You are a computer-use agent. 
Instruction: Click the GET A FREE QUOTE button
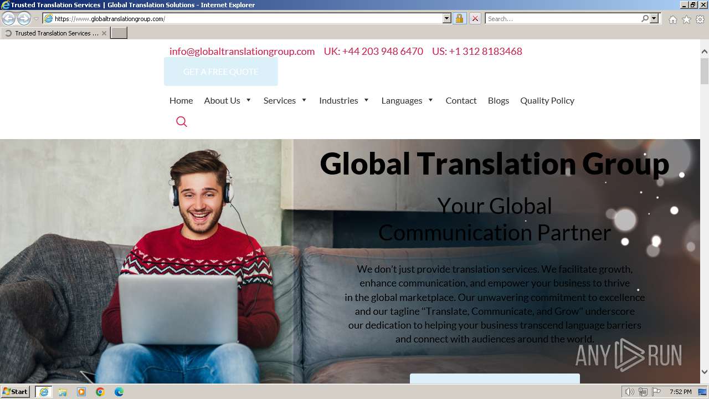point(221,71)
